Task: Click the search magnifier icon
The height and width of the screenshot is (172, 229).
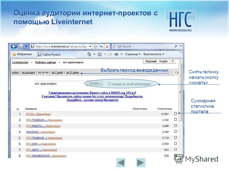Action: tap(176, 46)
